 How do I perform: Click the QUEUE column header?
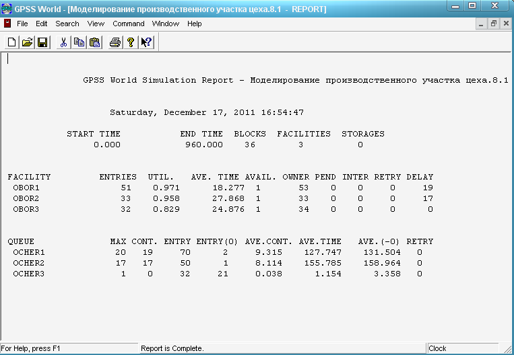coord(21,241)
